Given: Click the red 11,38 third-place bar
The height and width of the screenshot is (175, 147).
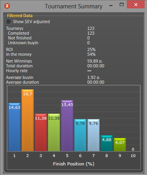Looking at the screenshot, I should pos(41,132).
